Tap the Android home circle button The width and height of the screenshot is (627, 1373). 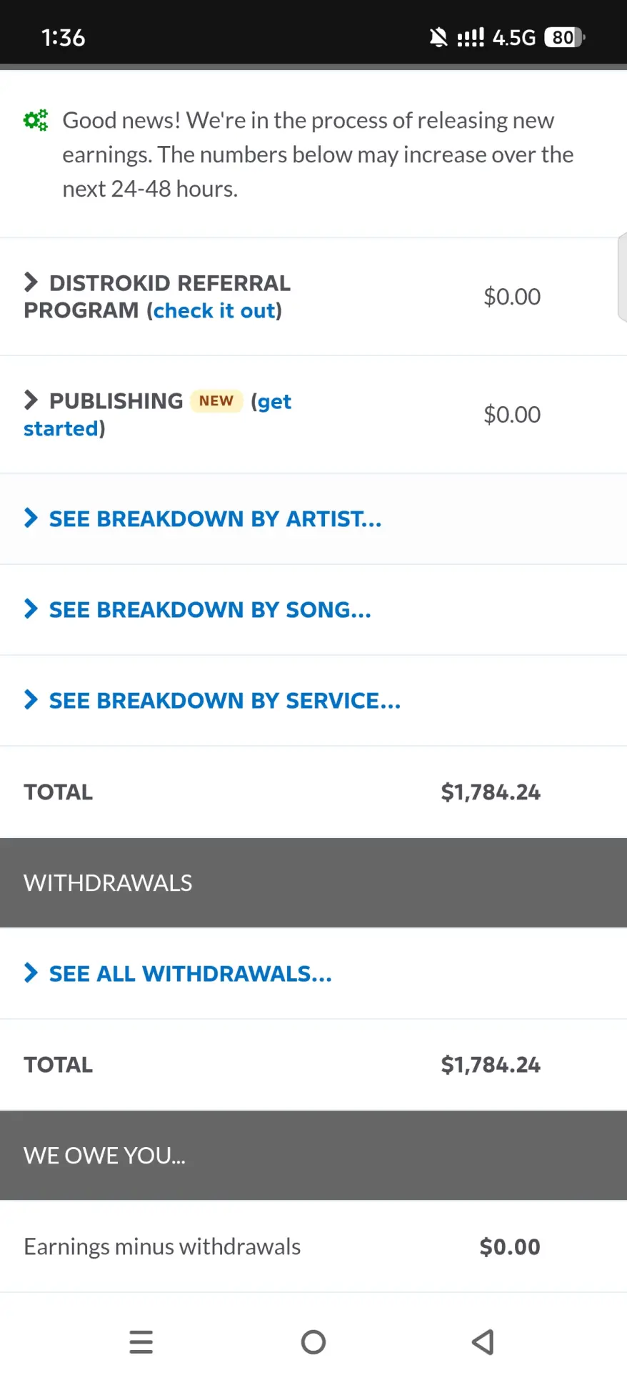pos(313,1342)
